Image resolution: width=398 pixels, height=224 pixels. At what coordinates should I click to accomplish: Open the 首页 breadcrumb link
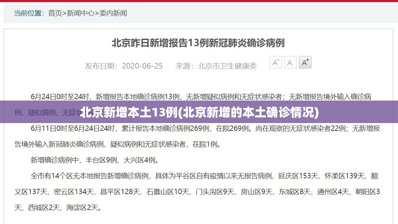[55, 13]
